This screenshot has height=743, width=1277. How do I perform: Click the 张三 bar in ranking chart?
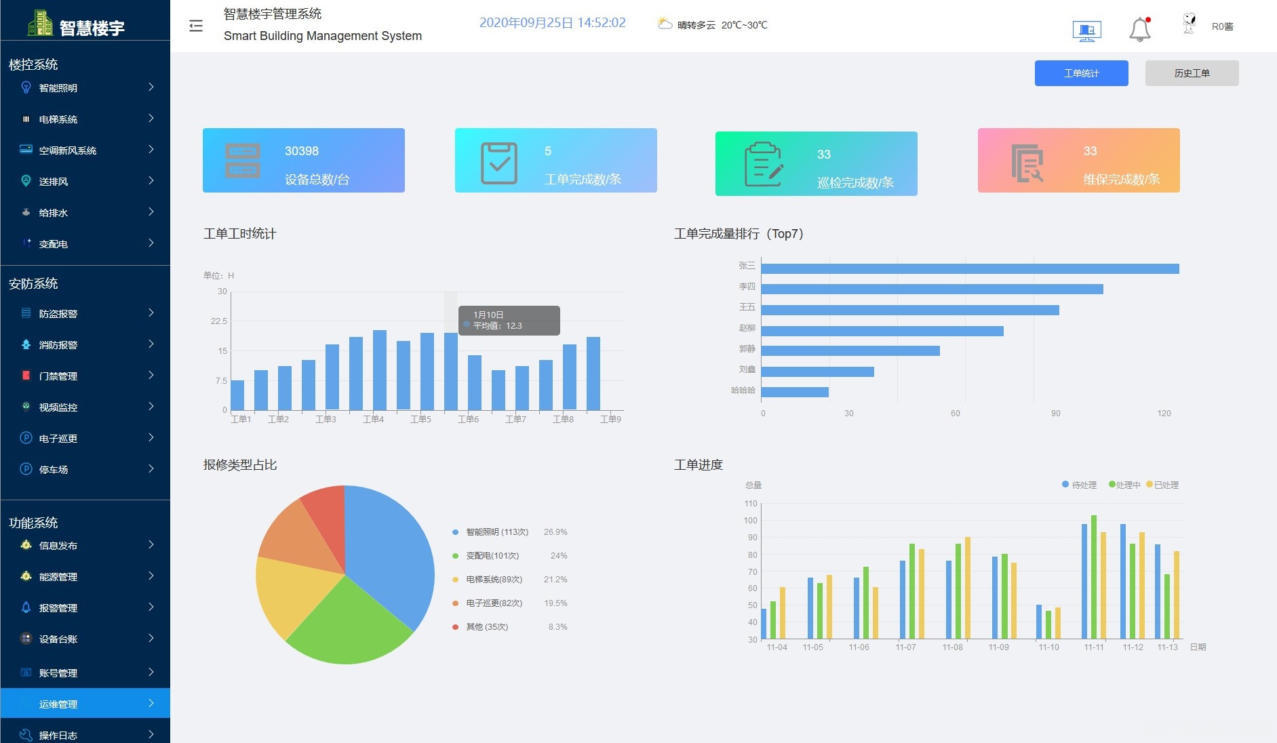[x=970, y=268]
